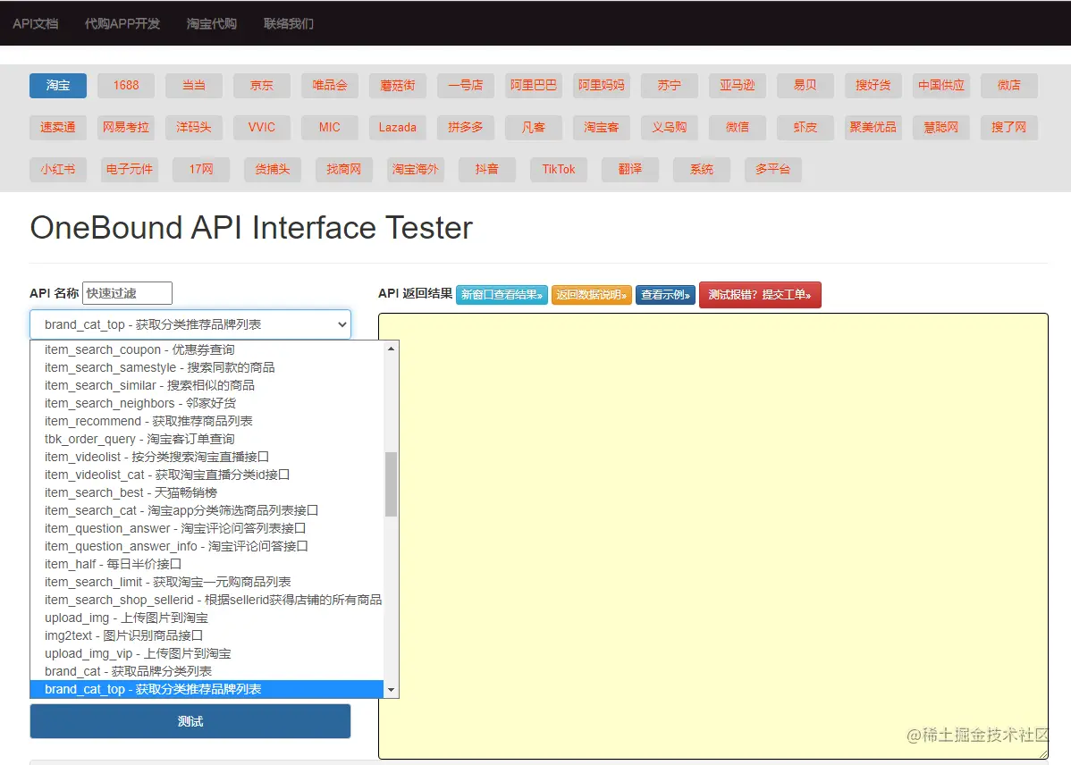Click the dropdown list scrollbar thumb
The height and width of the screenshot is (765, 1071).
[392, 484]
